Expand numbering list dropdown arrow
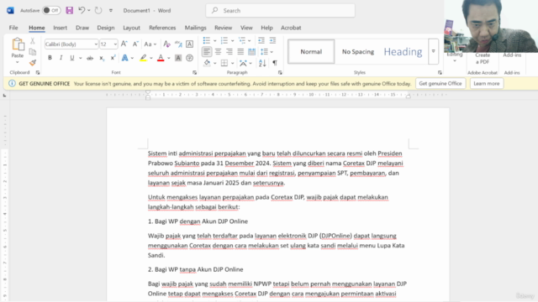538x302 pixels. [233, 41]
